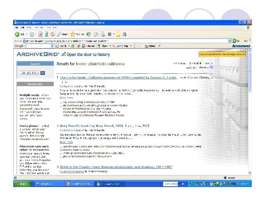Open the View menu
This screenshot has height=198, width=265.
coord(29,27)
